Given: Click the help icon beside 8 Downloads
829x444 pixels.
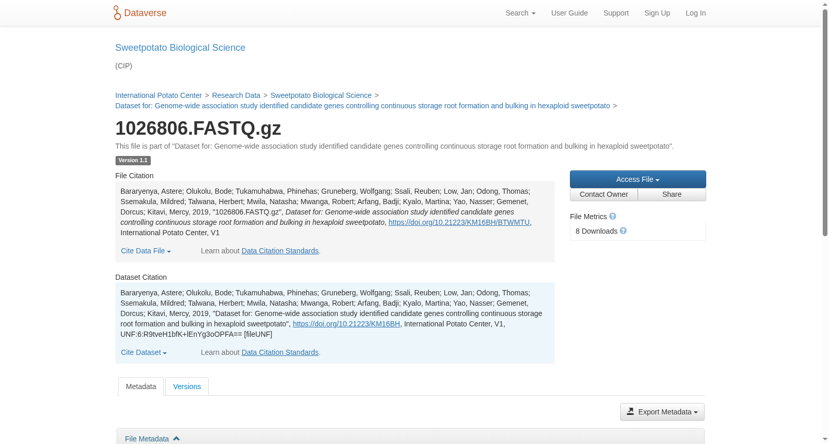Looking at the screenshot, I should 623,231.
